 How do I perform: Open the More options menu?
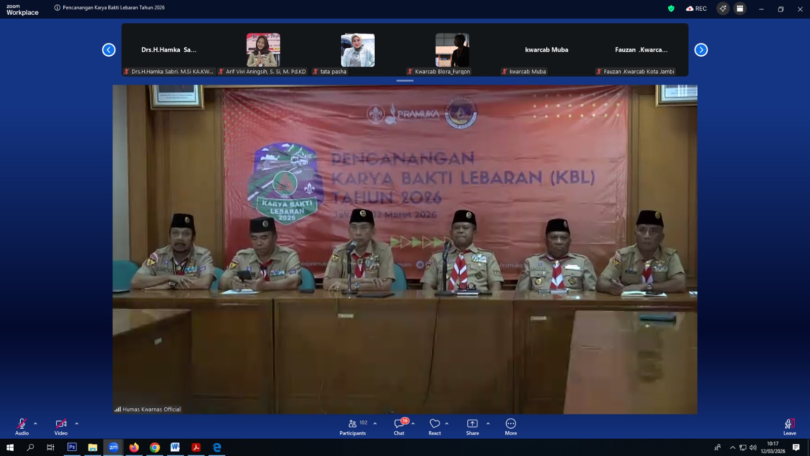(511, 427)
